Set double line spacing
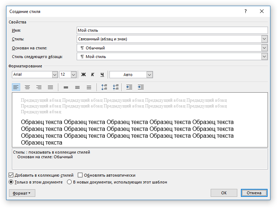 (x=89, y=87)
